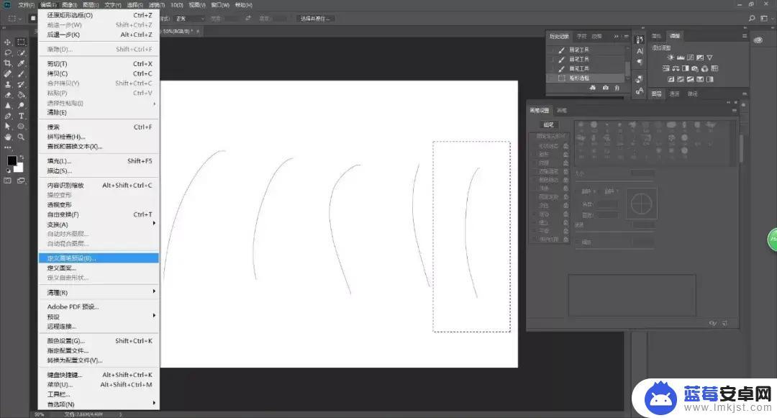
Task: Open the search icon in options bar
Action: [x=752, y=18]
